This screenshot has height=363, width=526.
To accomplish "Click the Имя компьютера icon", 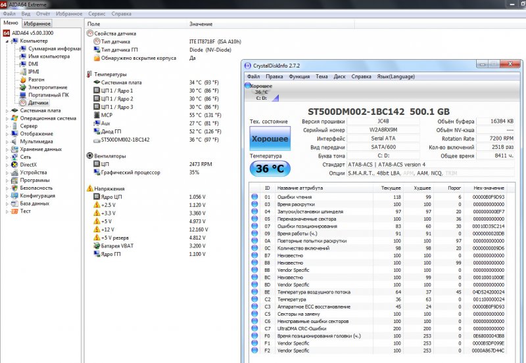I will pos(23,56).
